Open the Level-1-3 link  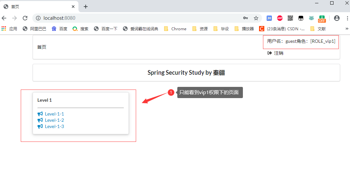54,126
